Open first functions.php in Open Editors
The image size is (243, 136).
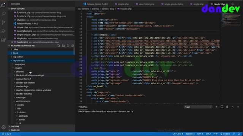coord(41,12)
